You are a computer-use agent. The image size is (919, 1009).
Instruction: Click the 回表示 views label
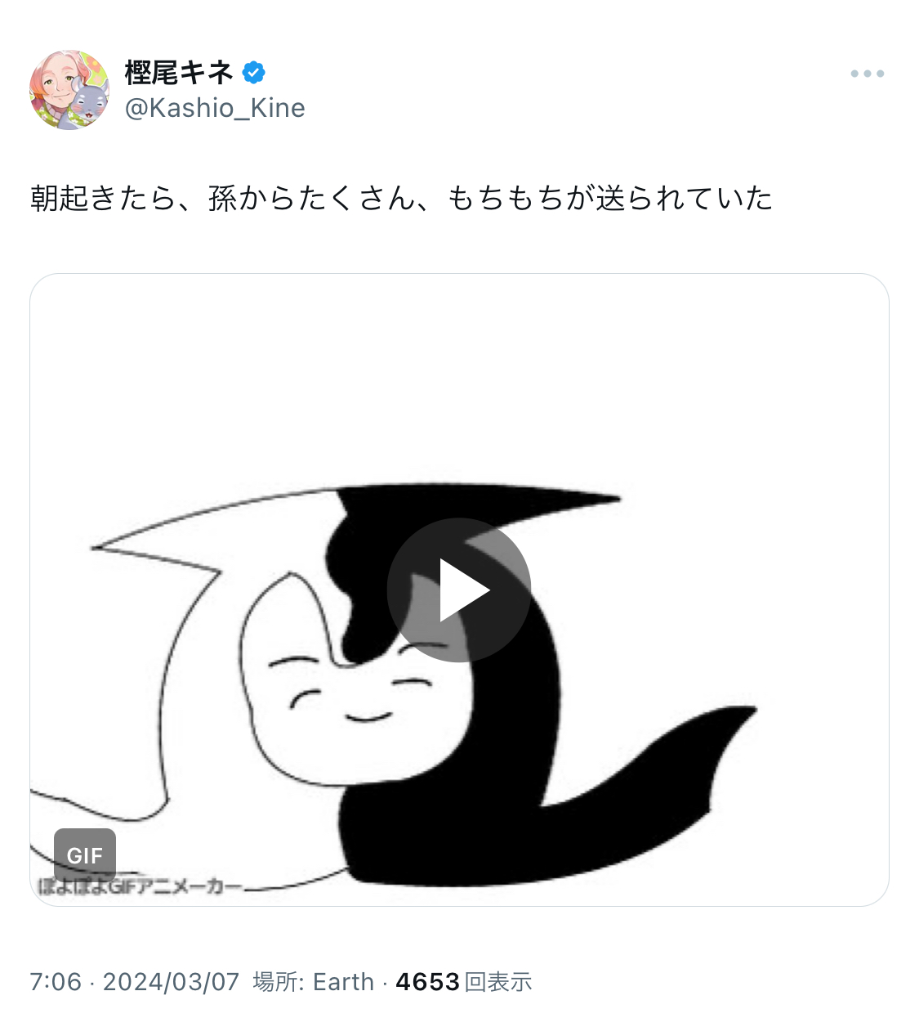coord(498,981)
